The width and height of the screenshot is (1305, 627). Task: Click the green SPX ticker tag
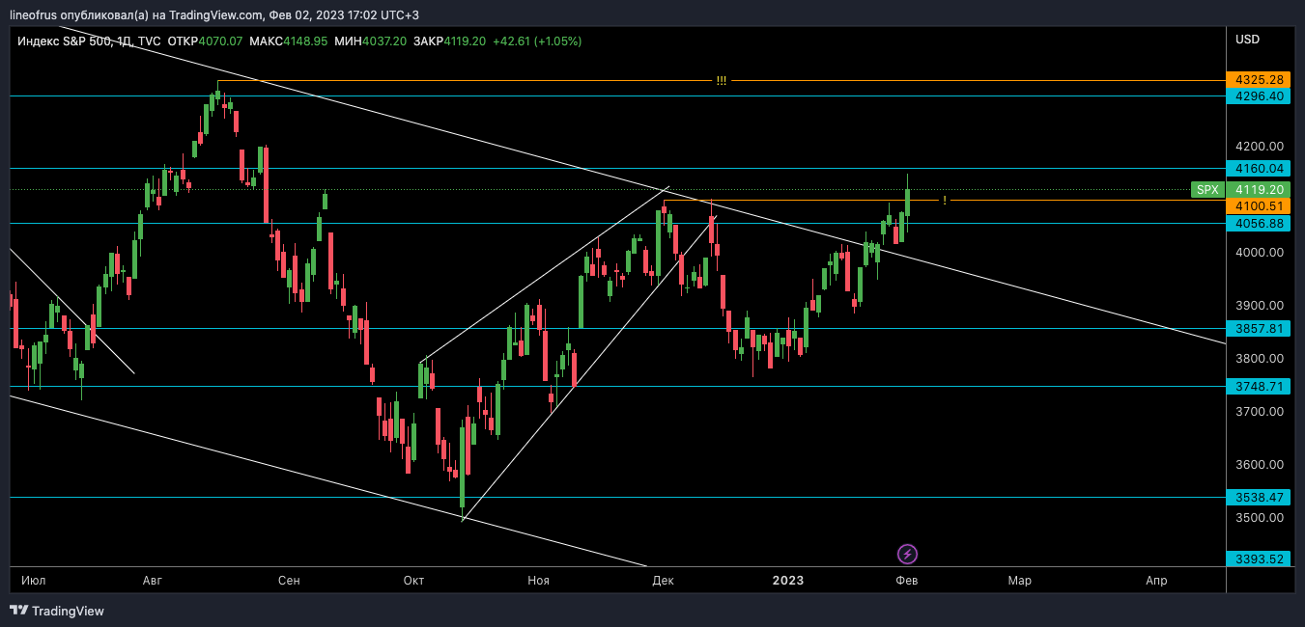(x=1207, y=190)
